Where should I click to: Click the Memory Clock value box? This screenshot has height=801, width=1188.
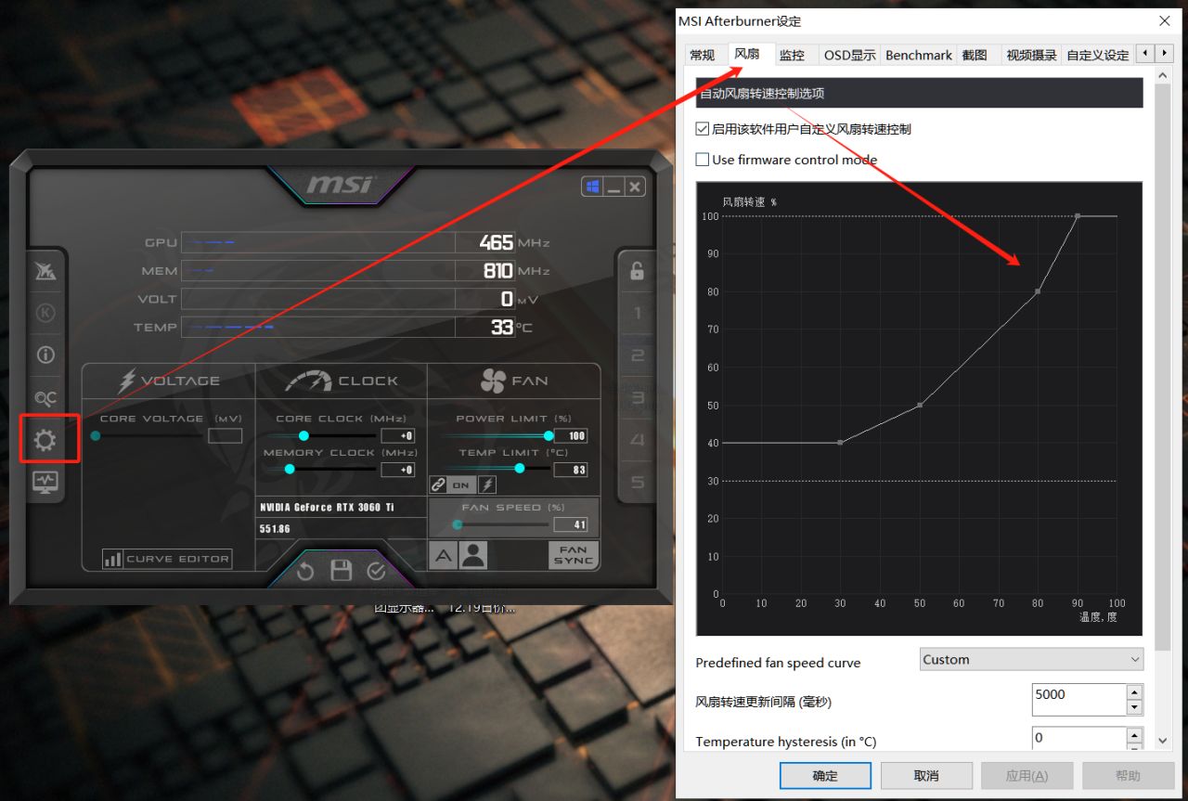tap(397, 470)
